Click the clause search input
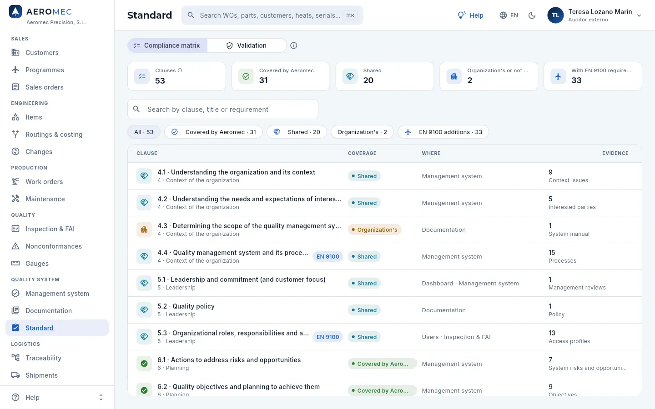The height and width of the screenshot is (409, 655). pyautogui.click(x=223, y=110)
